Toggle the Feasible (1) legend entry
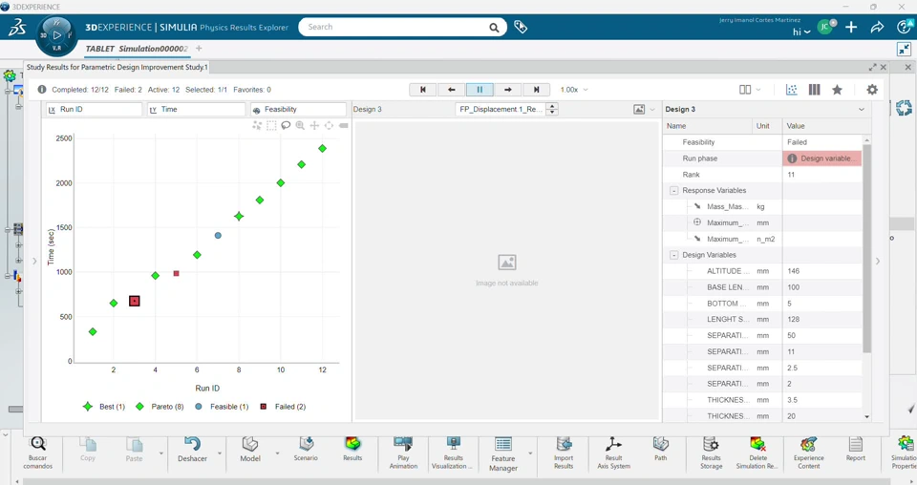The height and width of the screenshot is (485, 917). pyautogui.click(x=222, y=407)
